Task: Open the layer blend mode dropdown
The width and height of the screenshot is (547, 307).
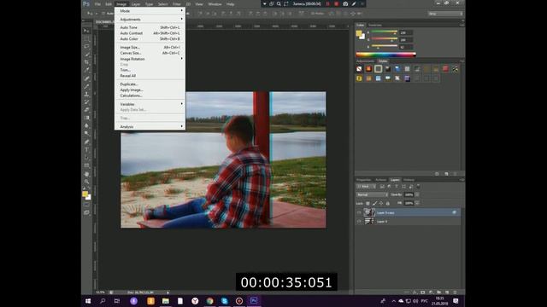Action: [373, 195]
